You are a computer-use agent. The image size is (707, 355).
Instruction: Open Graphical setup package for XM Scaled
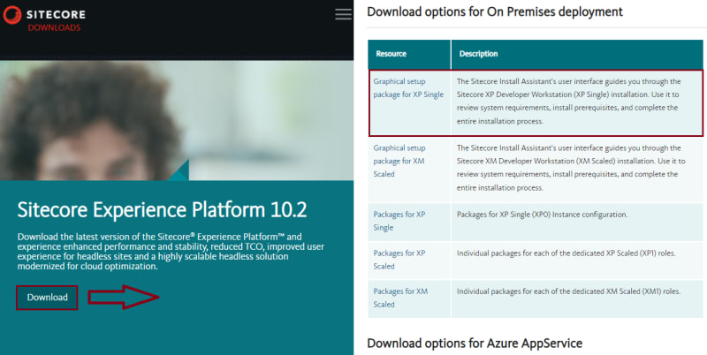coord(399,161)
